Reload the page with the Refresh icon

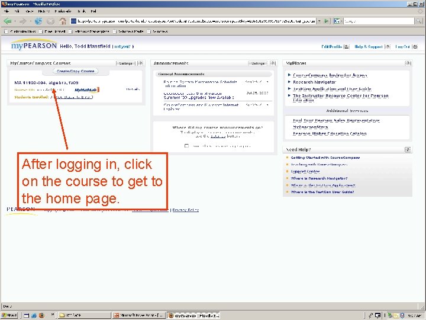tap(38, 21)
